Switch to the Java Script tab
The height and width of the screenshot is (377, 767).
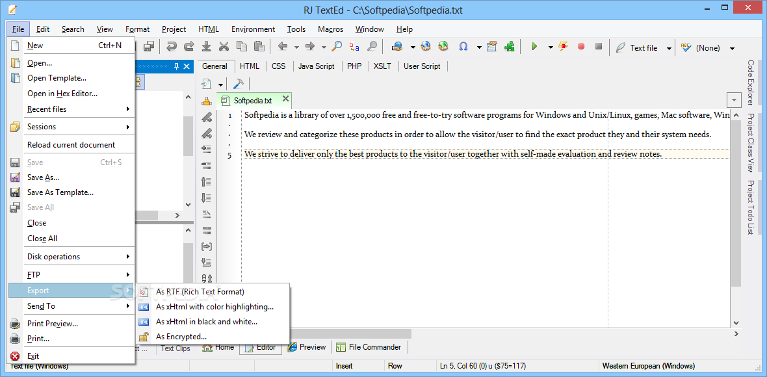(317, 66)
